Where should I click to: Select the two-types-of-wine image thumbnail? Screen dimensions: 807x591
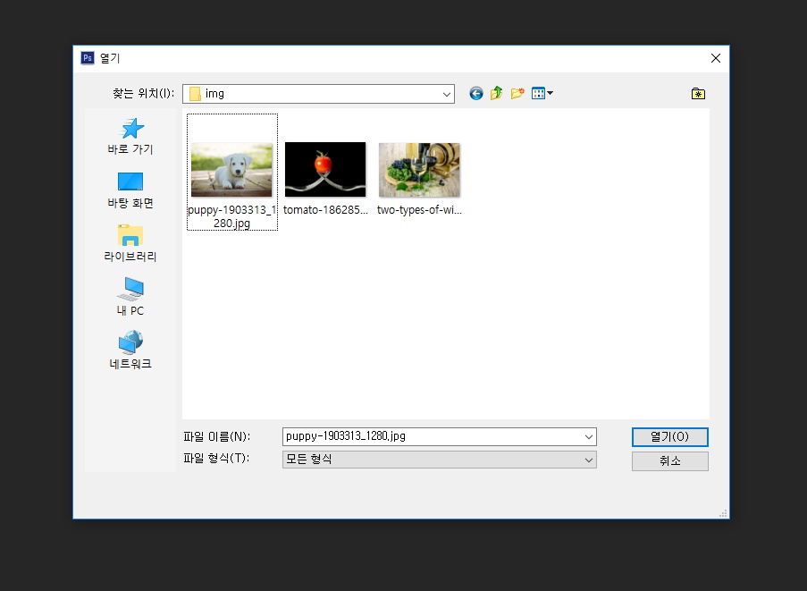coord(419,170)
